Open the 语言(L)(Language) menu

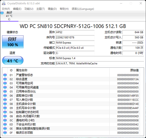point(83,9)
